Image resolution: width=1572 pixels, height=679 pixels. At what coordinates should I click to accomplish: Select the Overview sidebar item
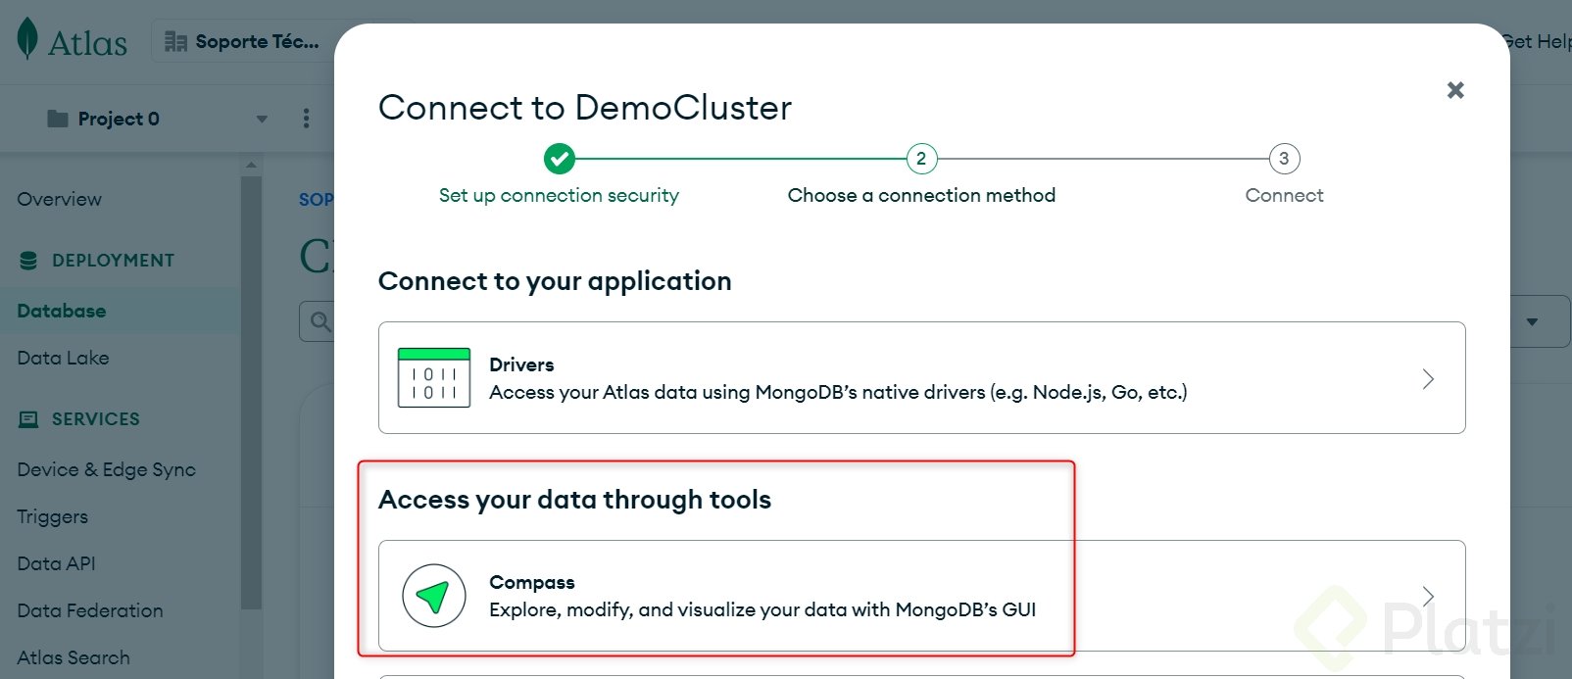[59, 199]
